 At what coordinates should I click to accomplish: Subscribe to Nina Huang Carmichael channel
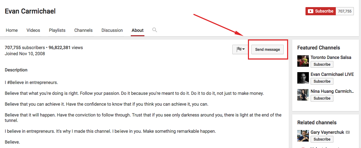(x=322, y=98)
